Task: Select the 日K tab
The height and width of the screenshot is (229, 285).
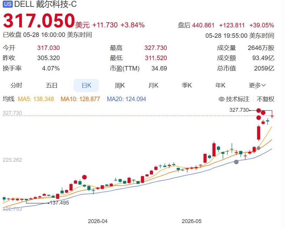Action: click(86, 85)
